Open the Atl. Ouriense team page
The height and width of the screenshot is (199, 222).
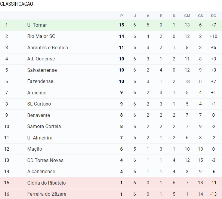41,59
